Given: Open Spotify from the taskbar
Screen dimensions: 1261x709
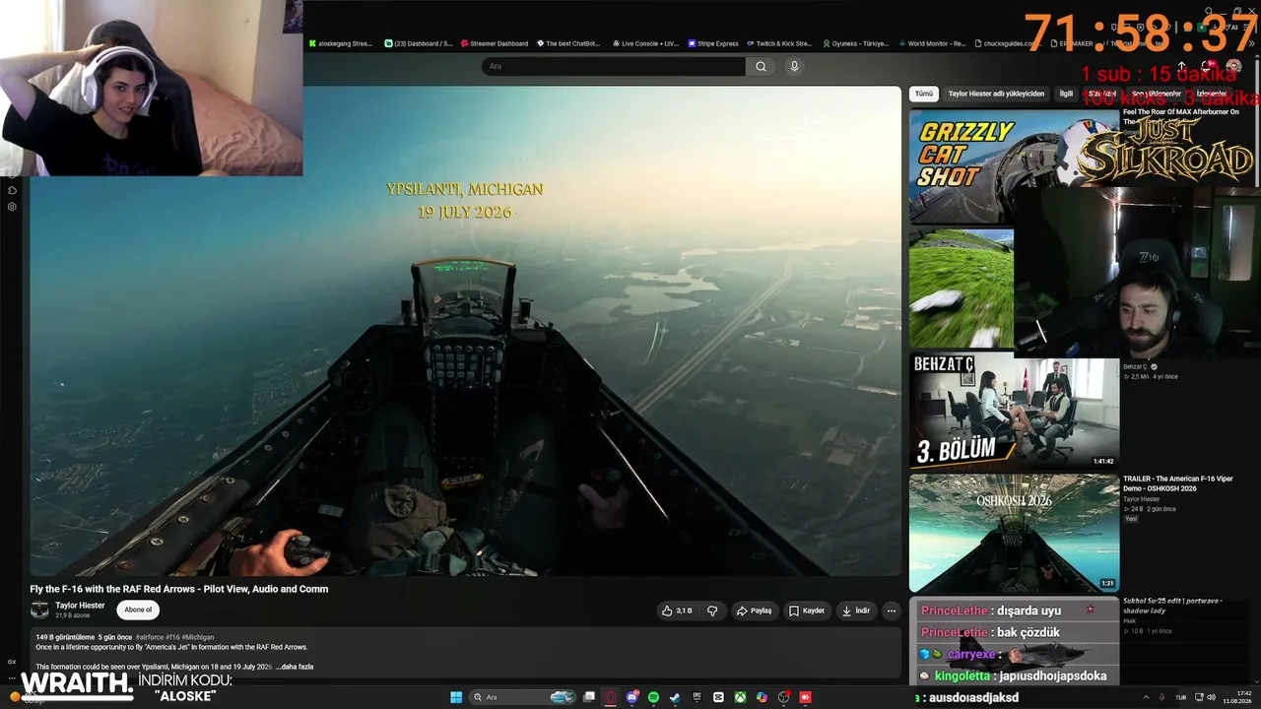Looking at the screenshot, I should tap(653, 697).
